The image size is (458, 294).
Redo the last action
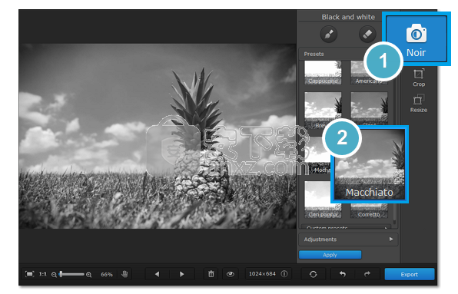367,274
